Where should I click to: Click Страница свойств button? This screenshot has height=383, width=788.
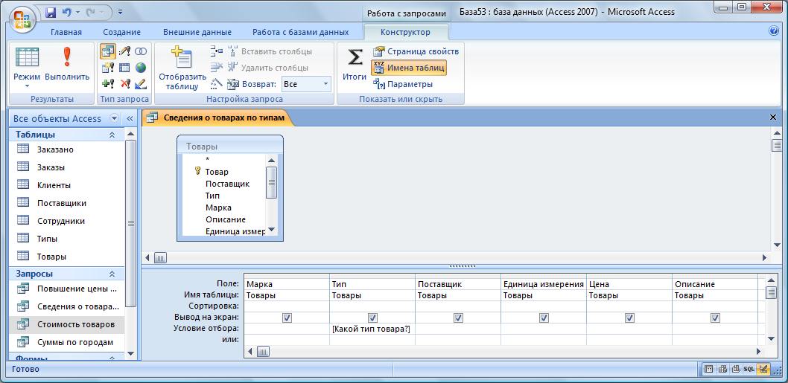tap(416, 52)
